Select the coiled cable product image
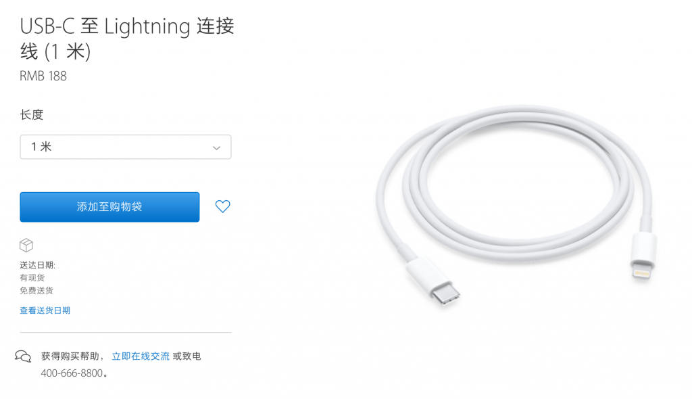The height and width of the screenshot is (399, 692). click(x=516, y=206)
